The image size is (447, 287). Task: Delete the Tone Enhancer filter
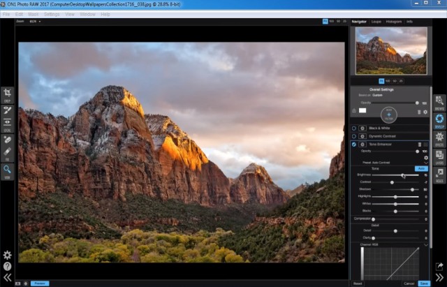pyautogui.click(x=419, y=144)
